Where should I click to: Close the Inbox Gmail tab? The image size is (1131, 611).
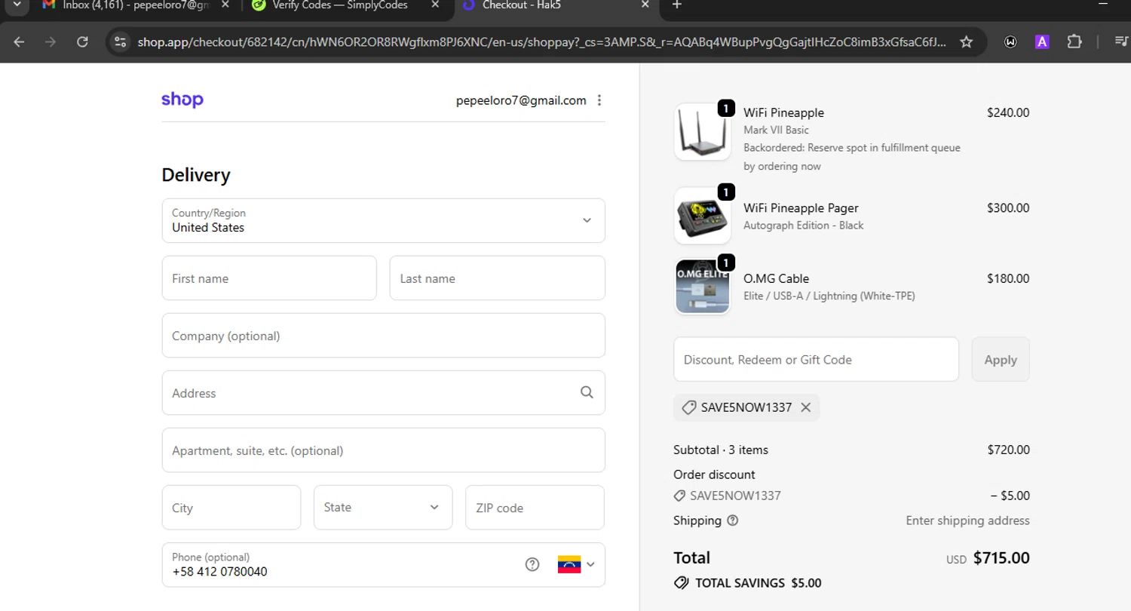click(x=225, y=5)
